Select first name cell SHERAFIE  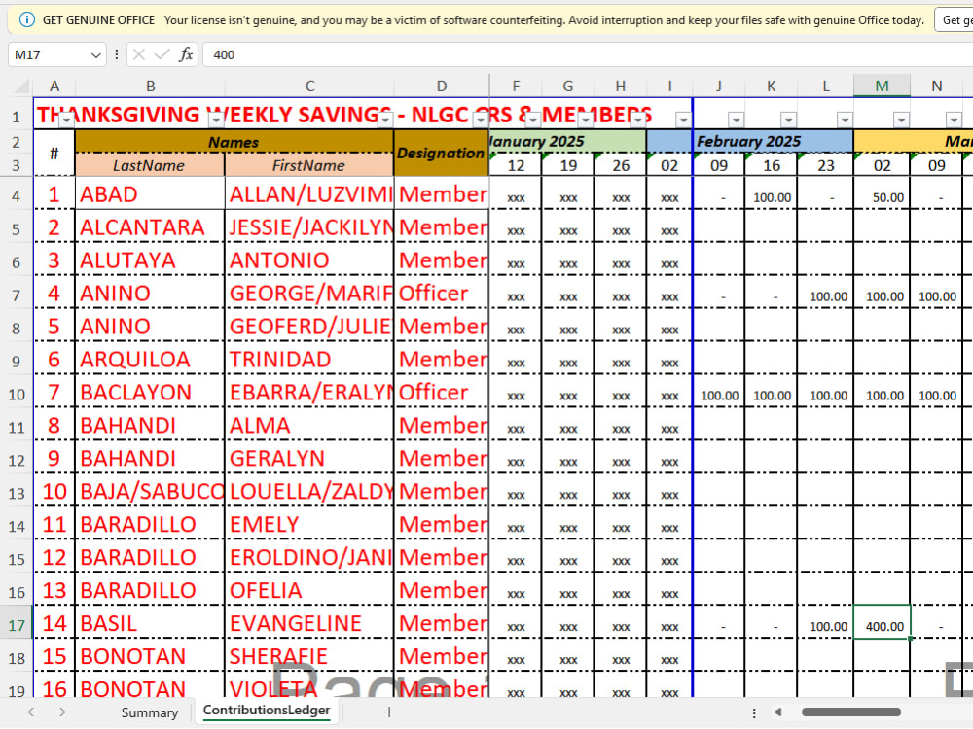pos(309,656)
